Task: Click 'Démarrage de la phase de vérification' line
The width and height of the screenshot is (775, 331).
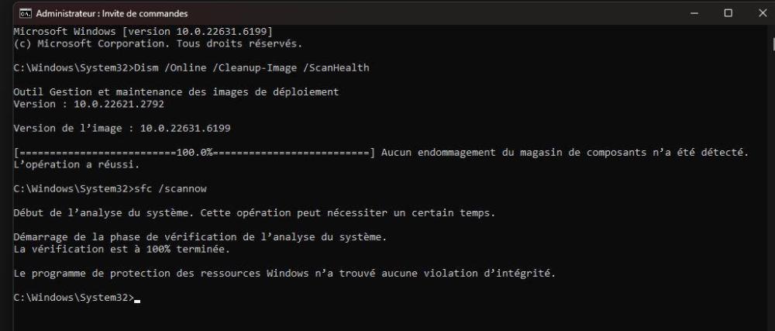Action: click(200, 236)
